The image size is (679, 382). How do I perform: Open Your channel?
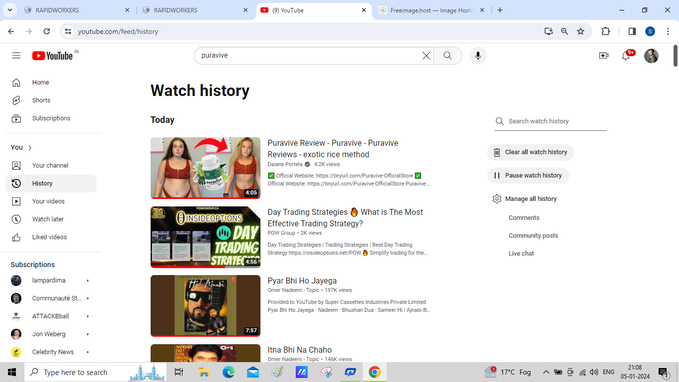coord(51,166)
